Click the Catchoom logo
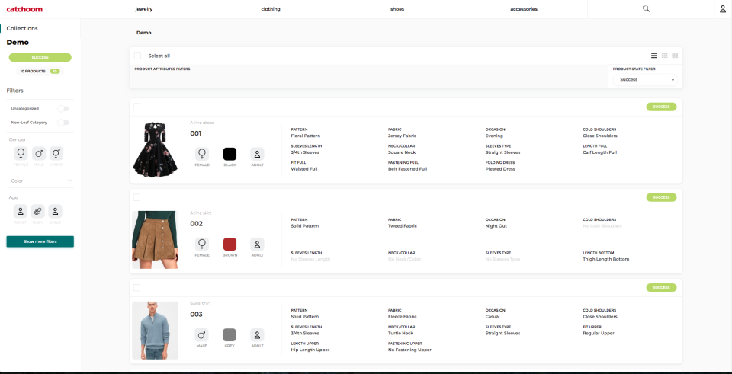 24,9
